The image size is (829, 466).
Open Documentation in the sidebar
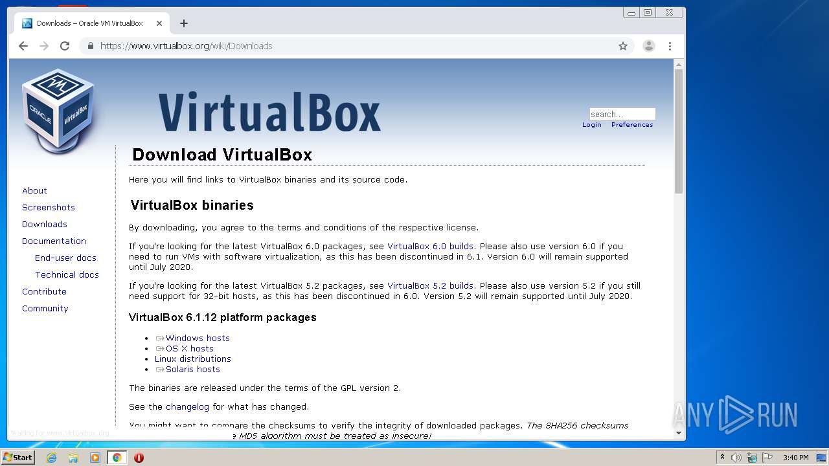tap(54, 241)
